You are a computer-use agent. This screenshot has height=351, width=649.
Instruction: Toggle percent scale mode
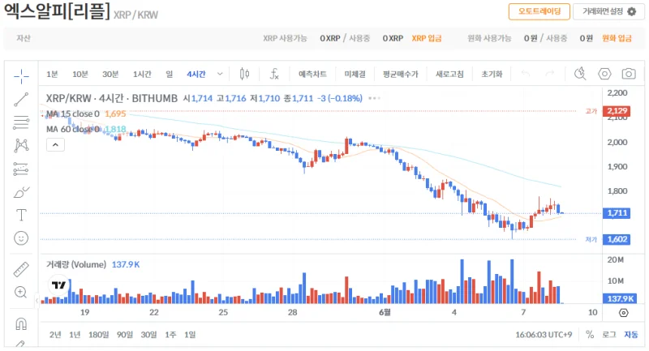590,335
